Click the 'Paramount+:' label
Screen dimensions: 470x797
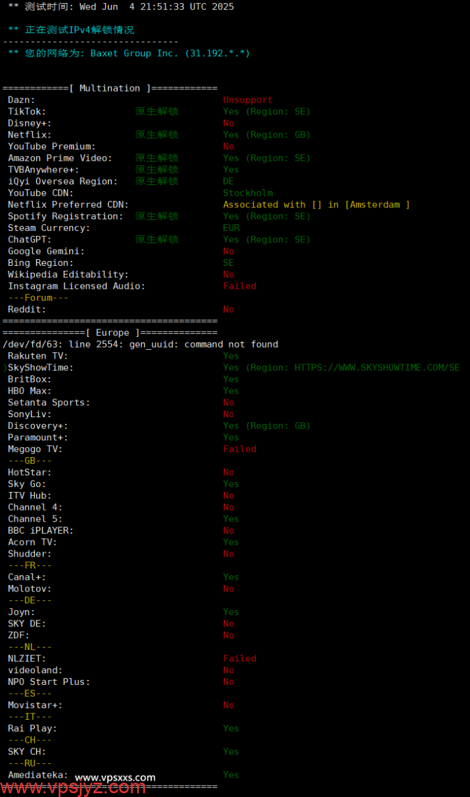39,437
